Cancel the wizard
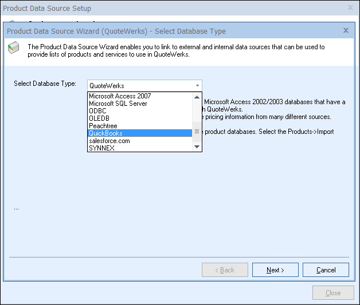 tap(326, 270)
